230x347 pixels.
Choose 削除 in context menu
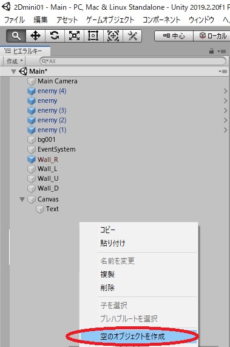point(107,288)
